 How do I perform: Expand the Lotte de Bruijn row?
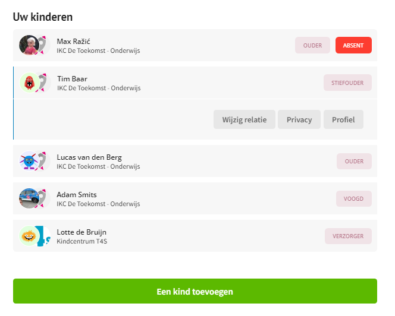tap(195, 236)
